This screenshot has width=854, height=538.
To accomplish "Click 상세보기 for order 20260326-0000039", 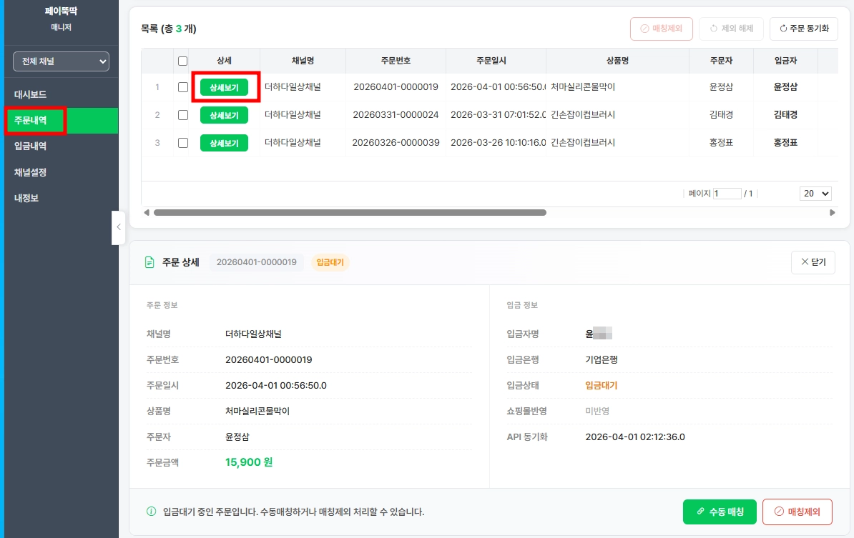I will pos(224,143).
